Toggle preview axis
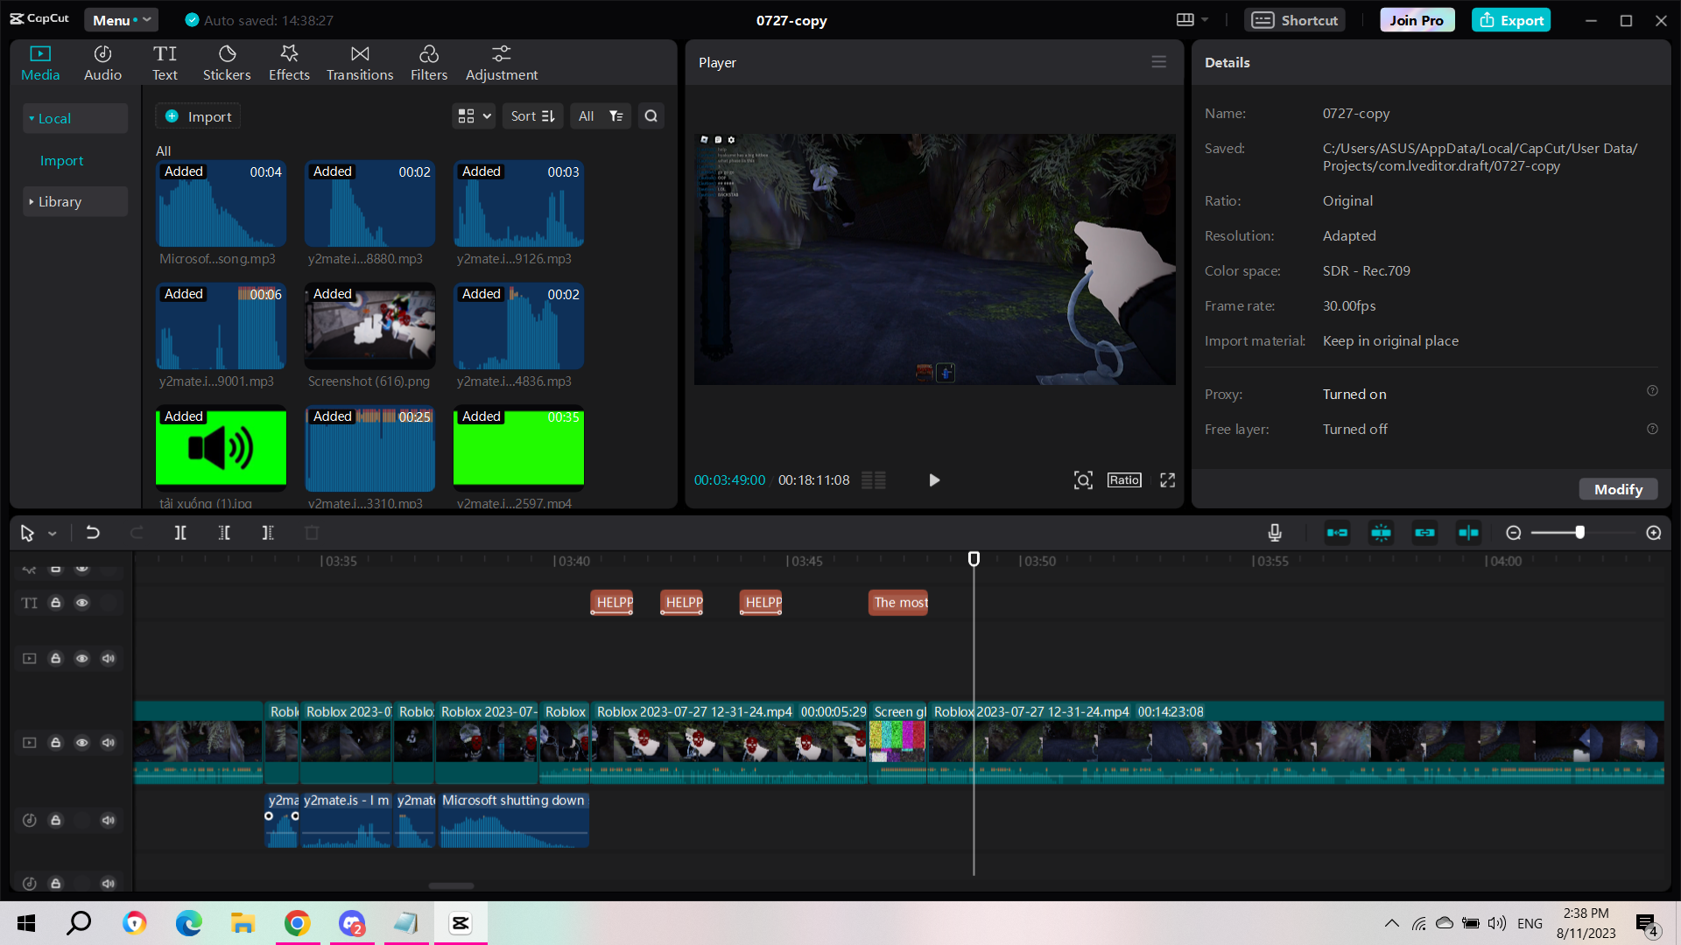Viewport: 1681px width, 945px height. tap(1468, 533)
